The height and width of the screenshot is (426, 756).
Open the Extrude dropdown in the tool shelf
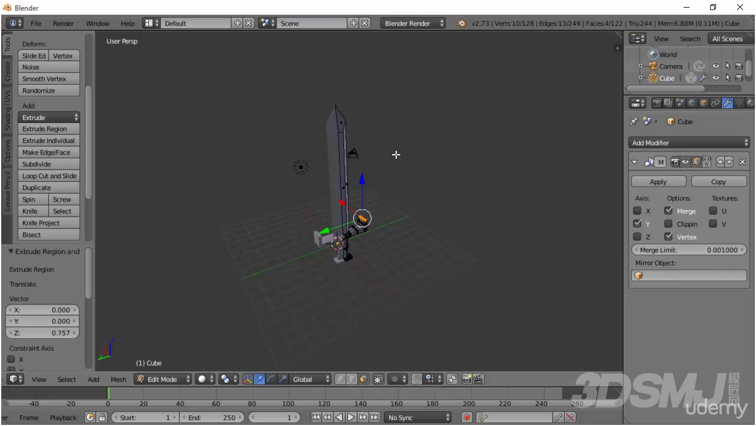(49, 117)
